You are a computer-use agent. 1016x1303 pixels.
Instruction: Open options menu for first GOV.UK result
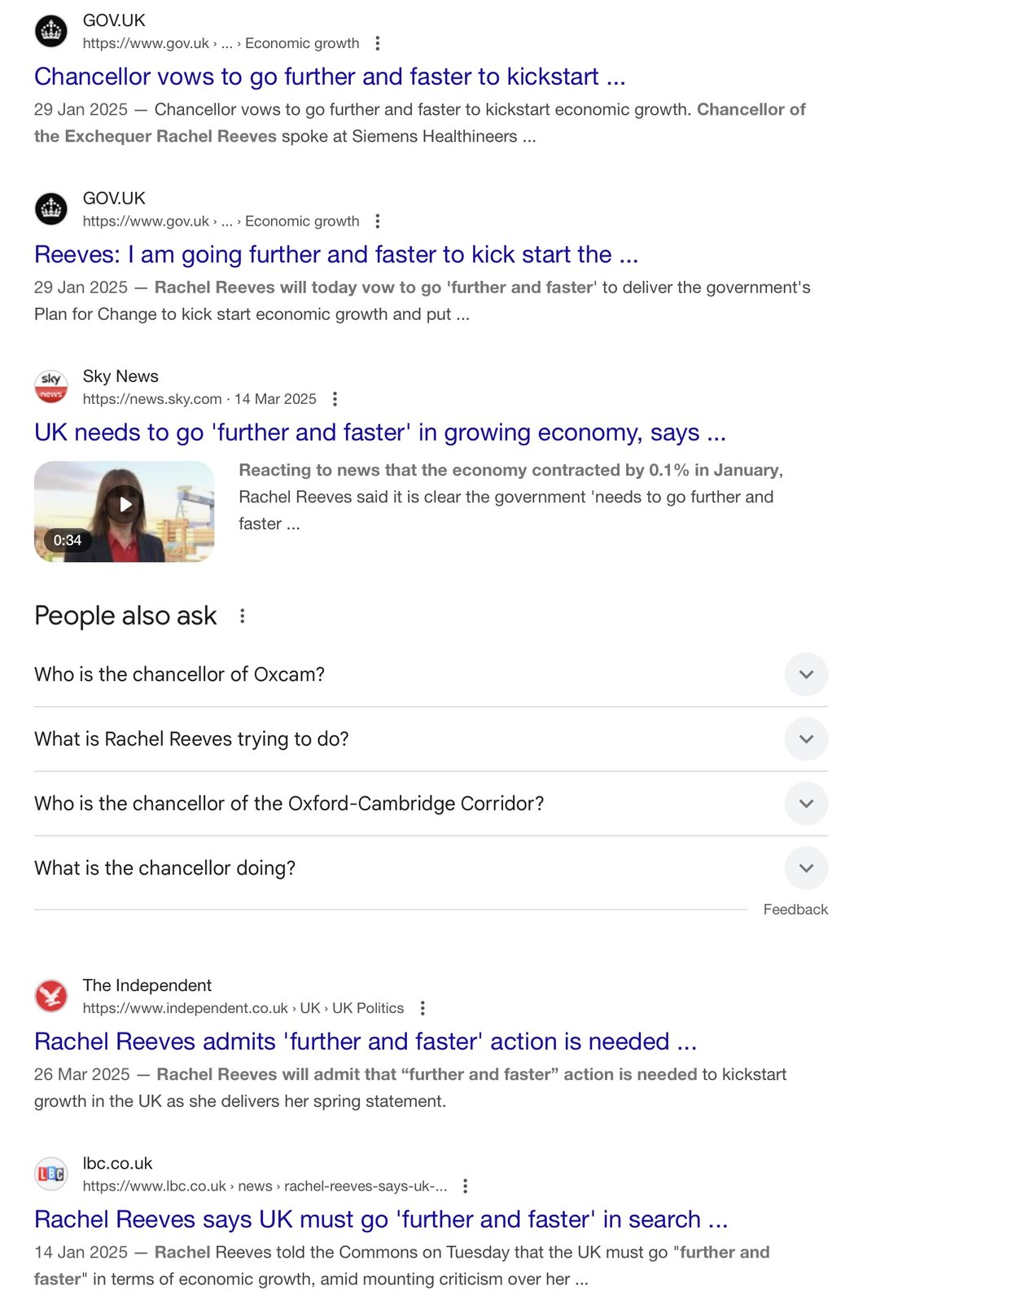pos(377,43)
